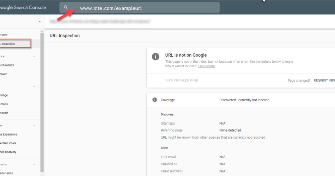The image size is (335, 176).
Task: Open Removals in the sidebar
Action: (x=4, y=113)
